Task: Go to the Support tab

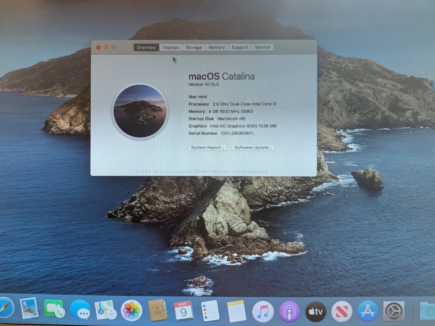Action: tap(240, 47)
